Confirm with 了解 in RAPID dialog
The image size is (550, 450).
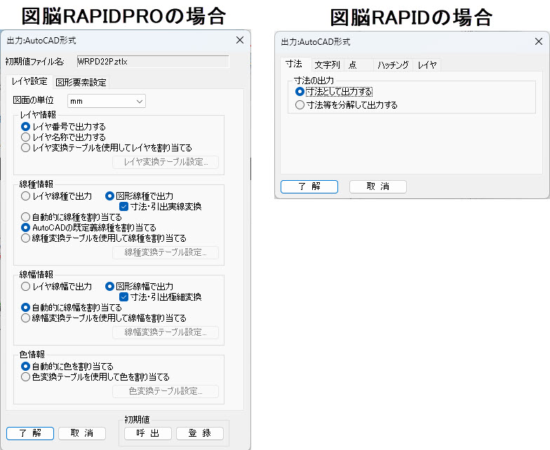pos(309,186)
